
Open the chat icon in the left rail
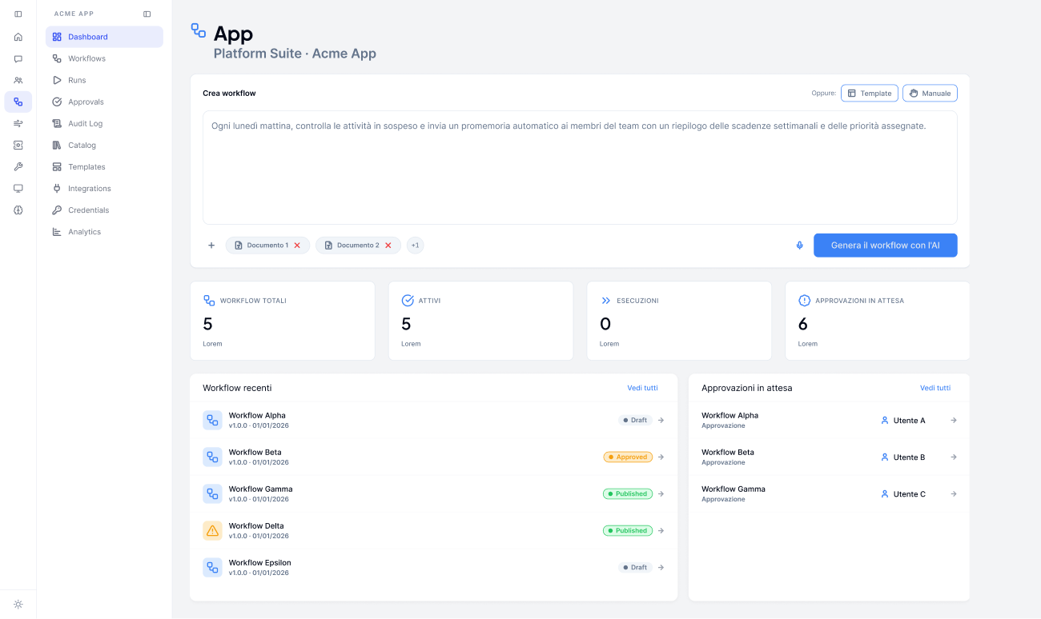click(18, 58)
